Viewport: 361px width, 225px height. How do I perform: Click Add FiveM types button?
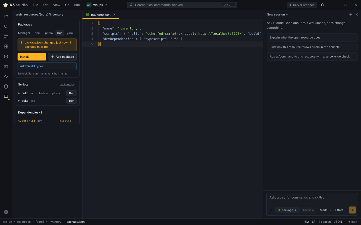click(47, 66)
